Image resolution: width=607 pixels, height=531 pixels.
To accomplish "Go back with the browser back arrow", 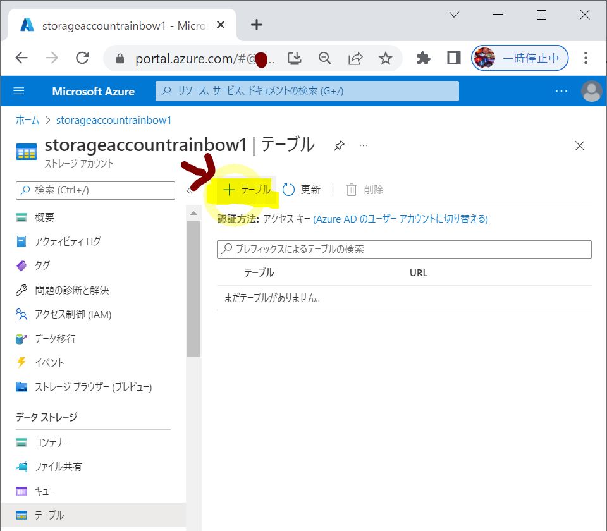I will (21, 58).
